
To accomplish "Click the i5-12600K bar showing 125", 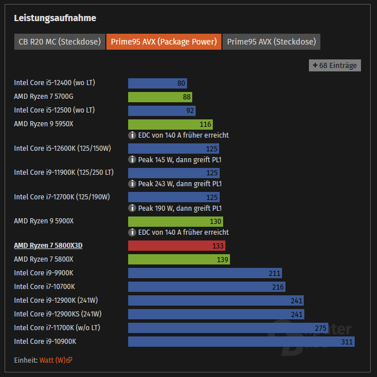I will (173, 149).
